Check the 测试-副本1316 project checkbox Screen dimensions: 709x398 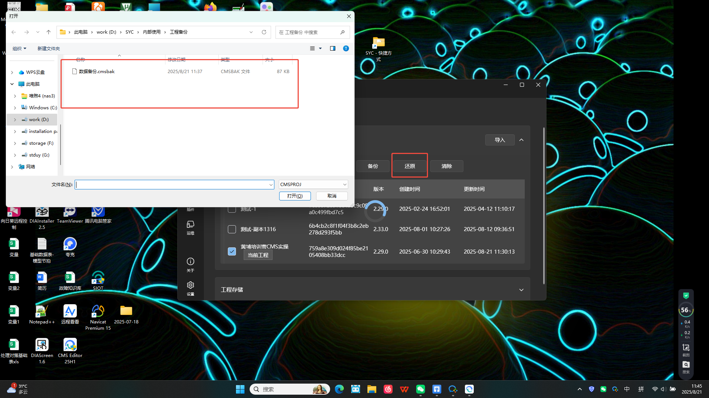232,229
